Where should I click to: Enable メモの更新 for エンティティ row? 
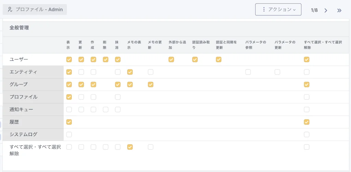(151, 72)
